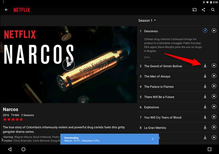Tap the Android home circle button
Screen dimensions: 219x154
23,149
